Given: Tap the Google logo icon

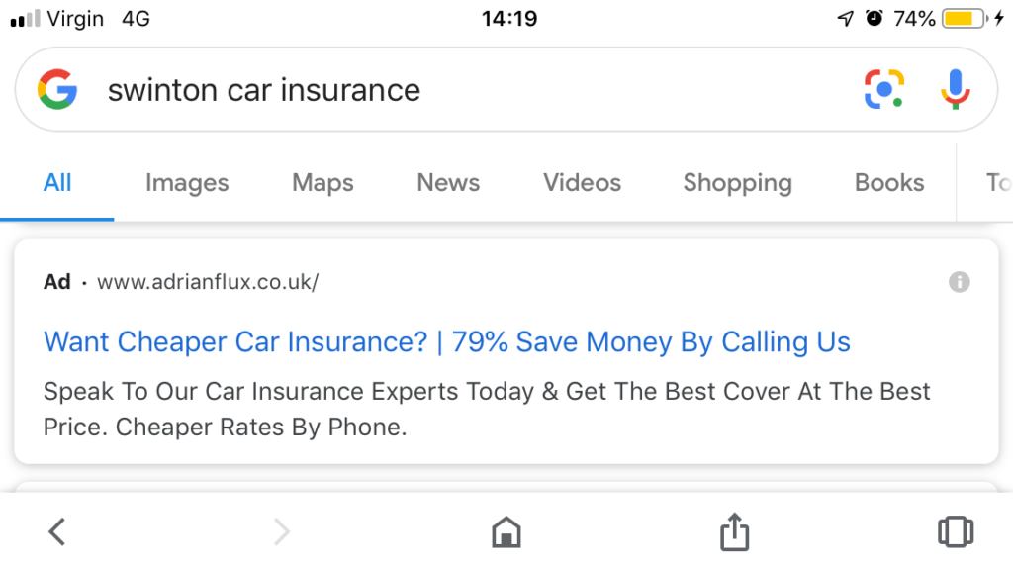Looking at the screenshot, I should pos(57,90).
